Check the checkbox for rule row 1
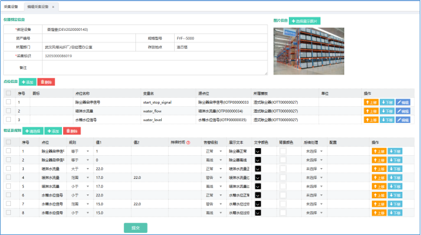Screen dimensions: 421x235 [x=8, y=151]
